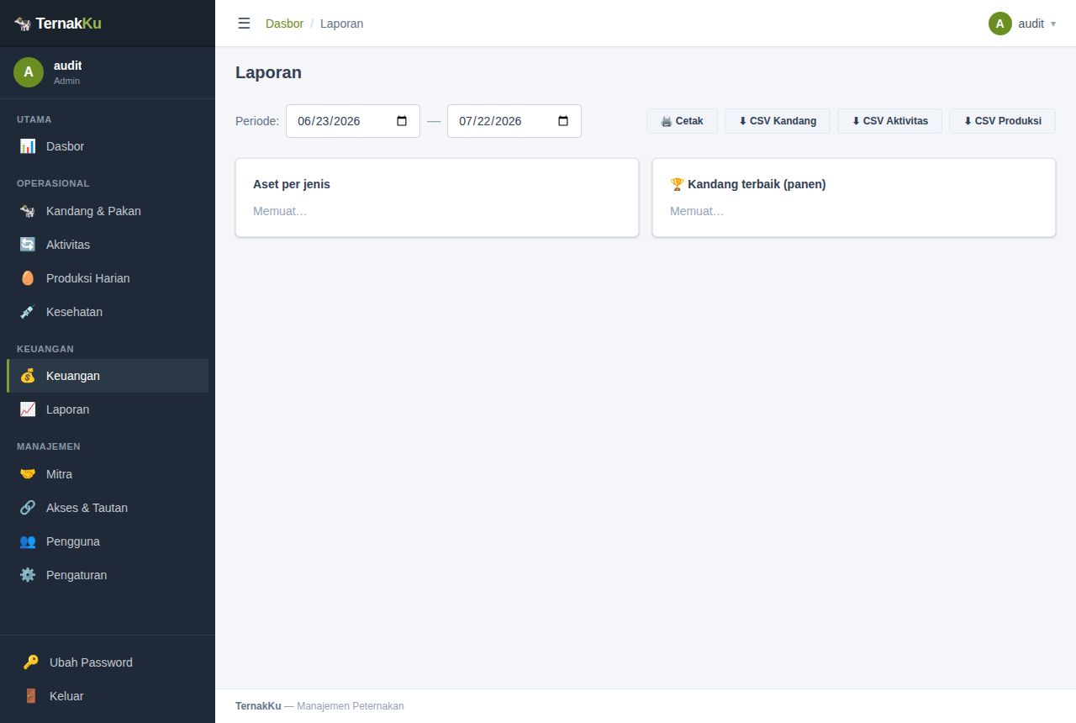Select the handshake Mitra icon
The image size is (1076, 723).
[x=28, y=474]
